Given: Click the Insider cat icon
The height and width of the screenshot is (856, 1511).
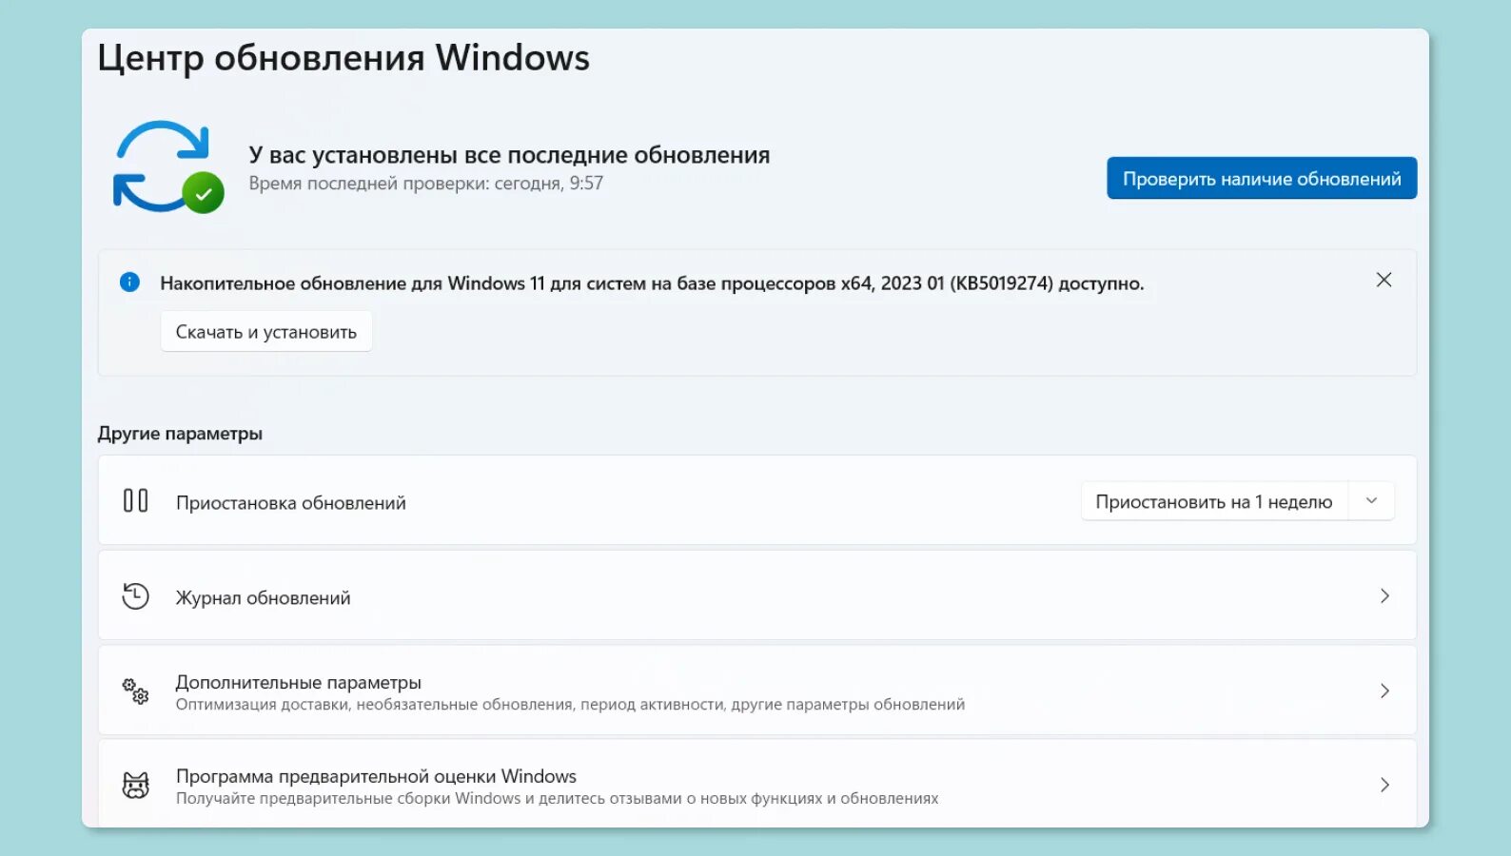Looking at the screenshot, I should coord(136,786).
